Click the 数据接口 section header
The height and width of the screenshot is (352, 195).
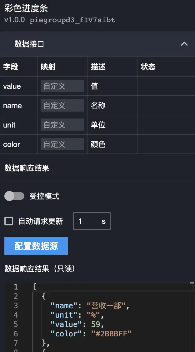pyautogui.click(x=29, y=44)
